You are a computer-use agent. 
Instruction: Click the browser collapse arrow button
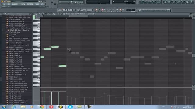tap(1, 14)
